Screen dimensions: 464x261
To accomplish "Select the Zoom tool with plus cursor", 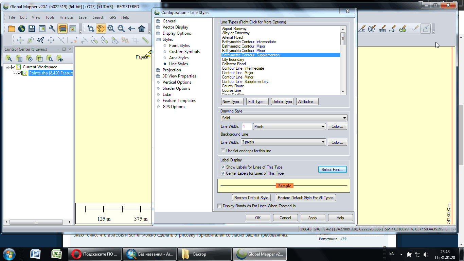I will click(x=90, y=29).
